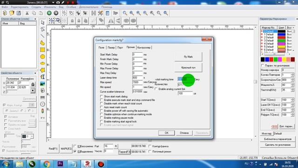This screenshot has height=168, width=298.
Task: Check Enable analog current fpk
Action: pyautogui.click(x=156, y=89)
